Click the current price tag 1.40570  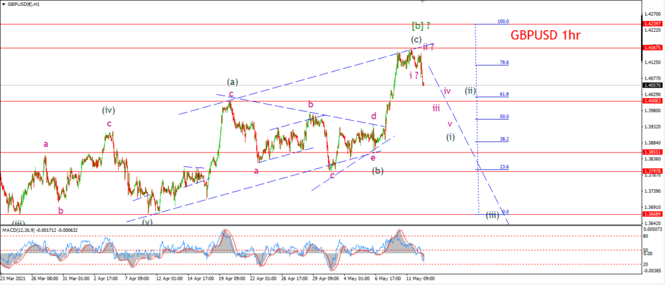point(653,85)
